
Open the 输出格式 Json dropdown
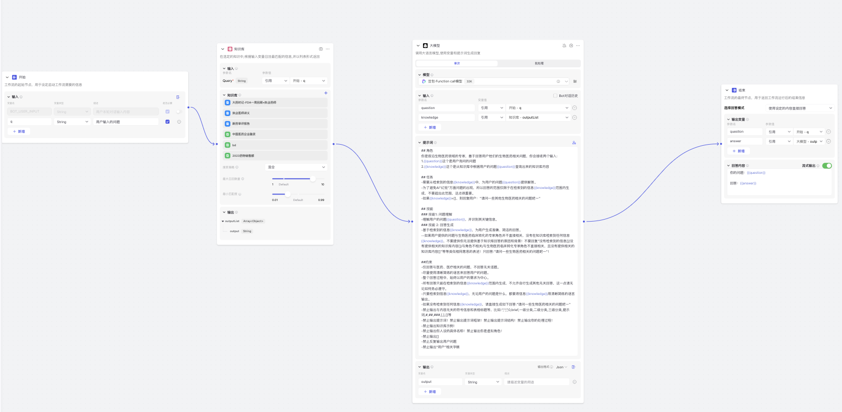click(561, 367)
